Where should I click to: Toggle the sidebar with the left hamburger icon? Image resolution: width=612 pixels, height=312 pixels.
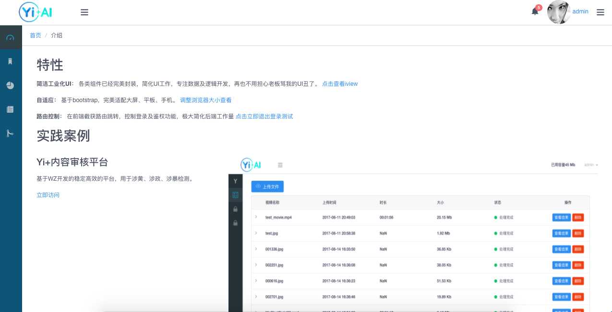[x=84, y=12]
